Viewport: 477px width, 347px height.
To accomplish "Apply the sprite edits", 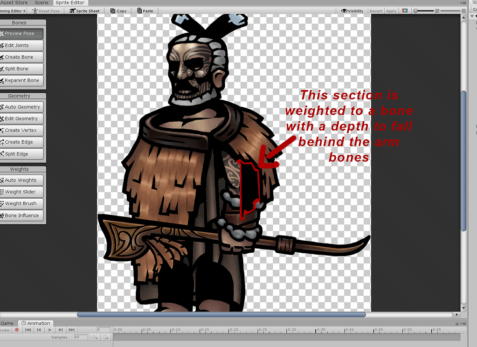I will (391, 11).
